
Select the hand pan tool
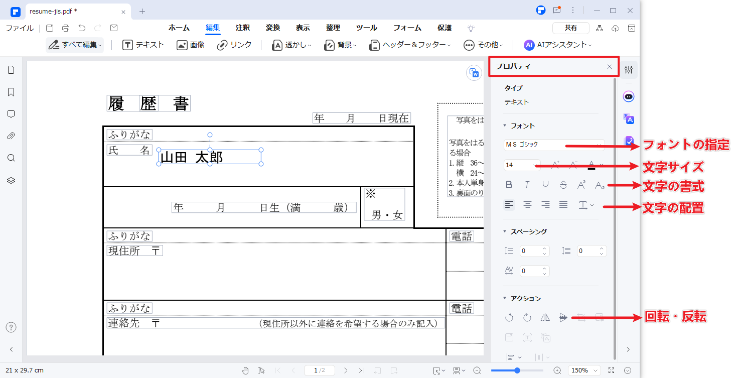245,370
